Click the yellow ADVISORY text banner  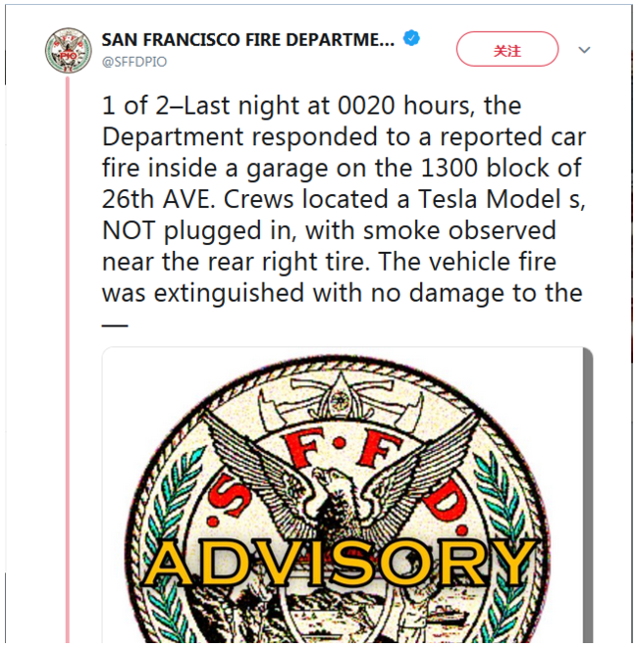click(x=343, y=563)
